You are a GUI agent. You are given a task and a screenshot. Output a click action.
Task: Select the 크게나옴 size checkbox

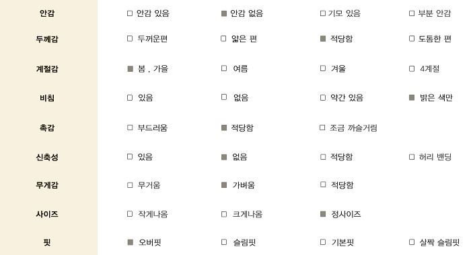coord(224,214)
